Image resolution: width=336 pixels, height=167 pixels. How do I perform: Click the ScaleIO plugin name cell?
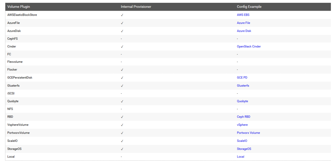point(12,141)
